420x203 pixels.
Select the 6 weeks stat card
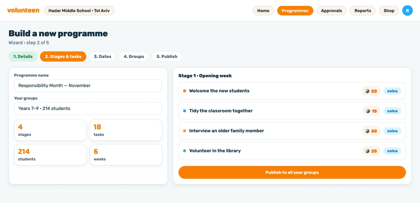pos(126,155)
